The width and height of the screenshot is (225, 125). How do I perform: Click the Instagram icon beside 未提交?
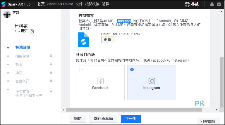point(32,31)
